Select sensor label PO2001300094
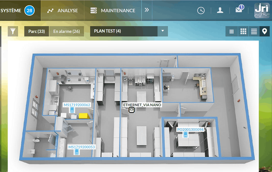Viewport: 272px width, 172px height. [x=190, y=130]
